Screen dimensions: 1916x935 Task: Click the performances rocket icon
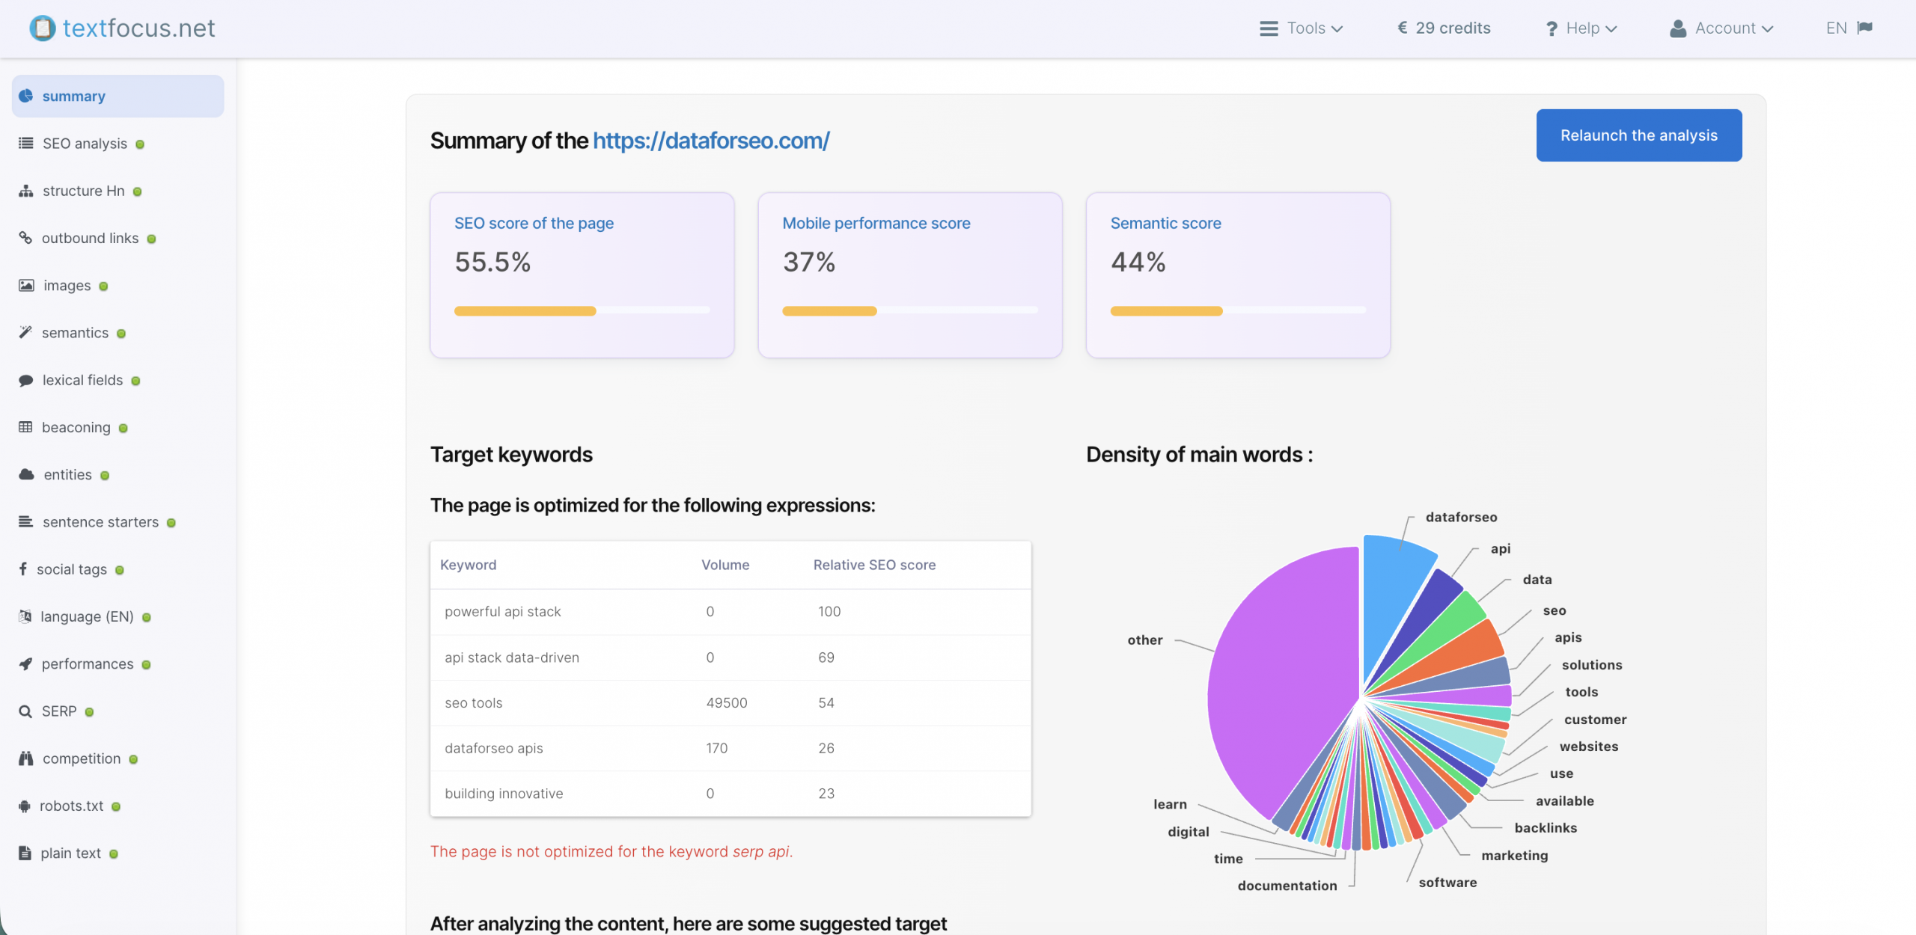(25, 664)
